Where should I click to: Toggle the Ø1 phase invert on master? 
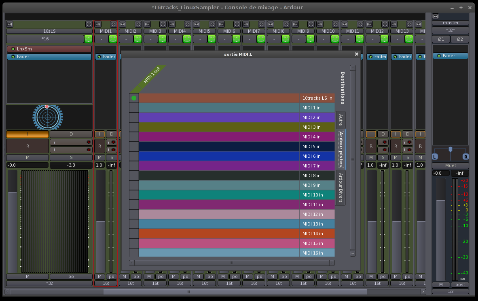pos(441,39)
